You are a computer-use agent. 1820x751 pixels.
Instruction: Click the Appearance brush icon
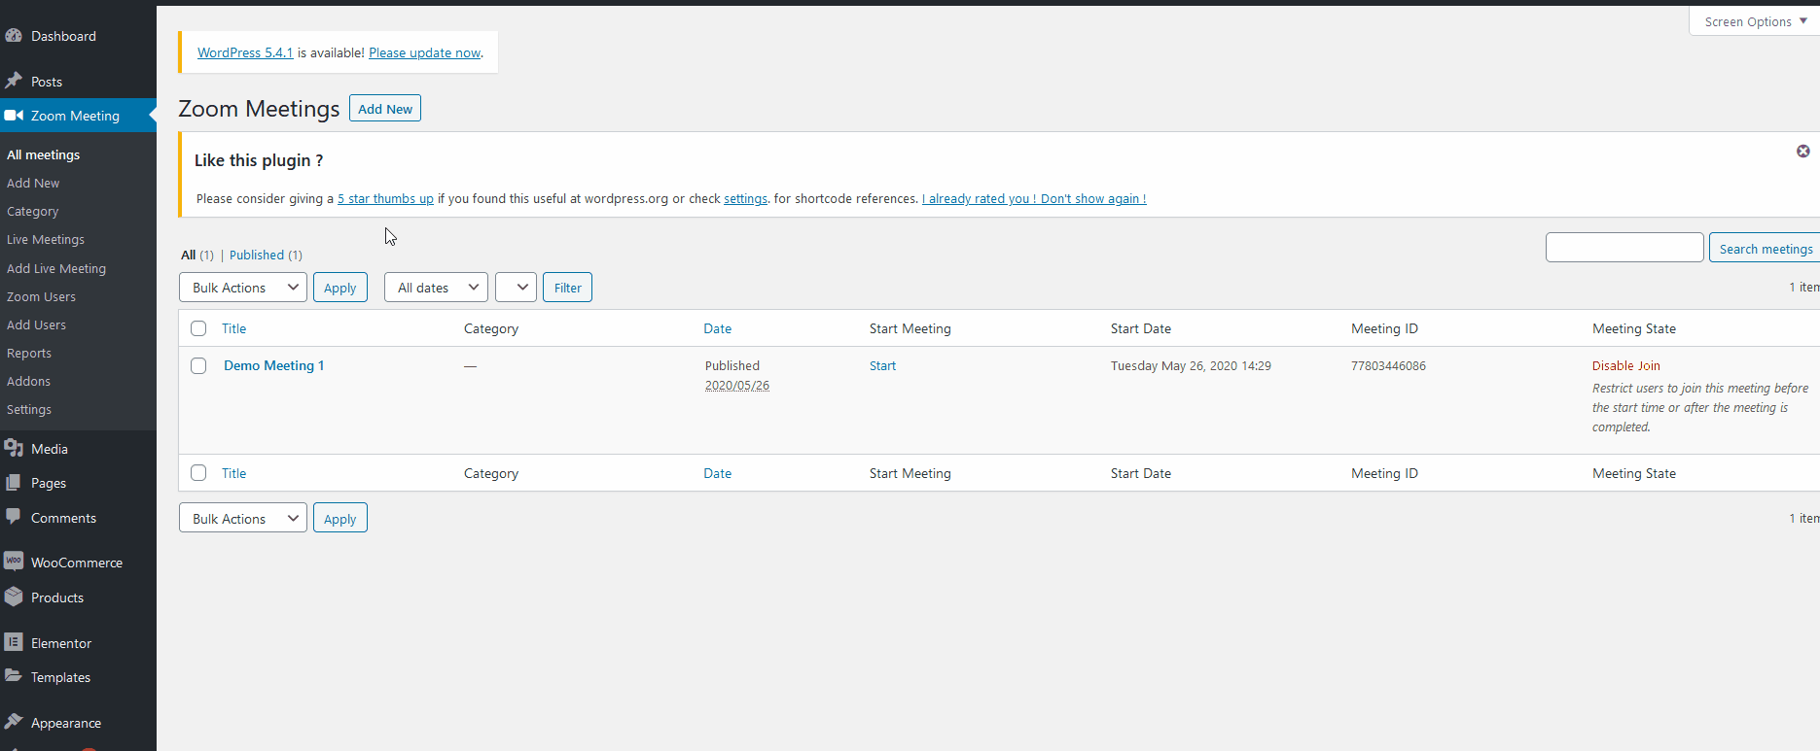[14, 721]
